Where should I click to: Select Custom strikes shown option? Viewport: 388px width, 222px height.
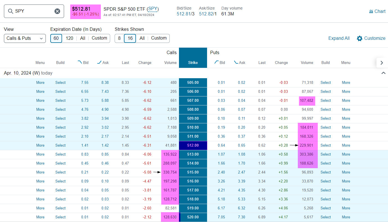159,38
